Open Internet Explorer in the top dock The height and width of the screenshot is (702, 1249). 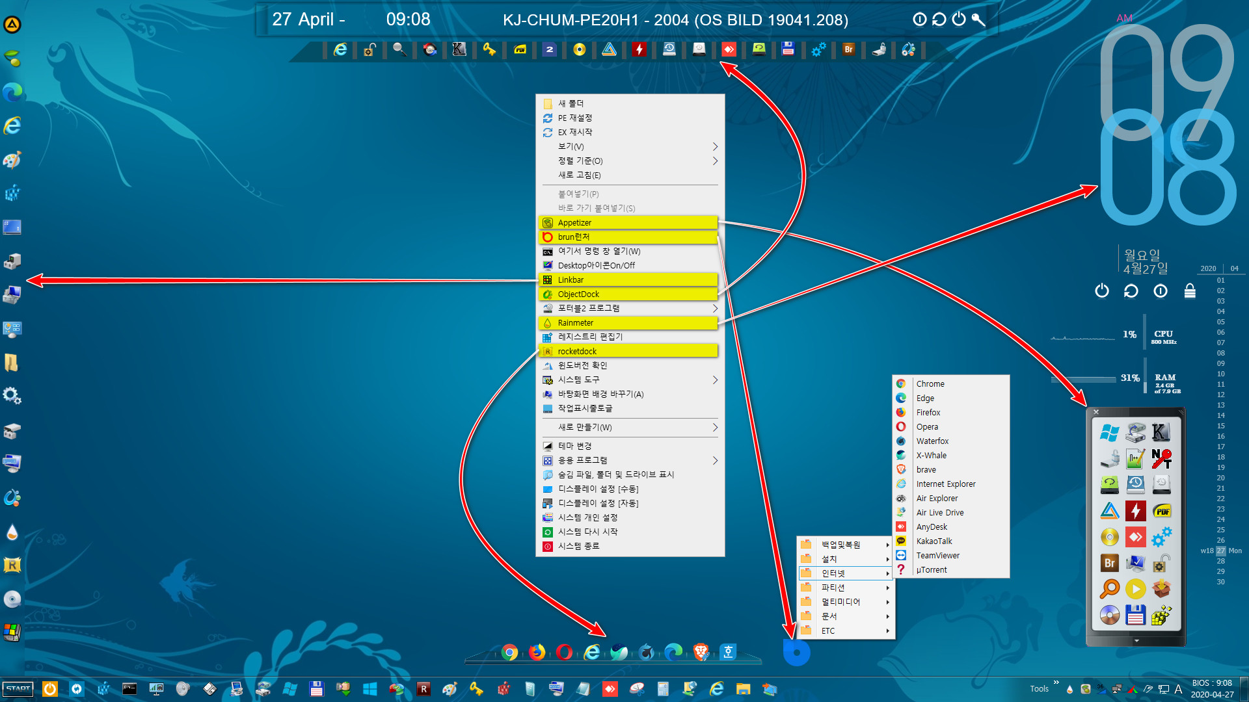[340, 49]
